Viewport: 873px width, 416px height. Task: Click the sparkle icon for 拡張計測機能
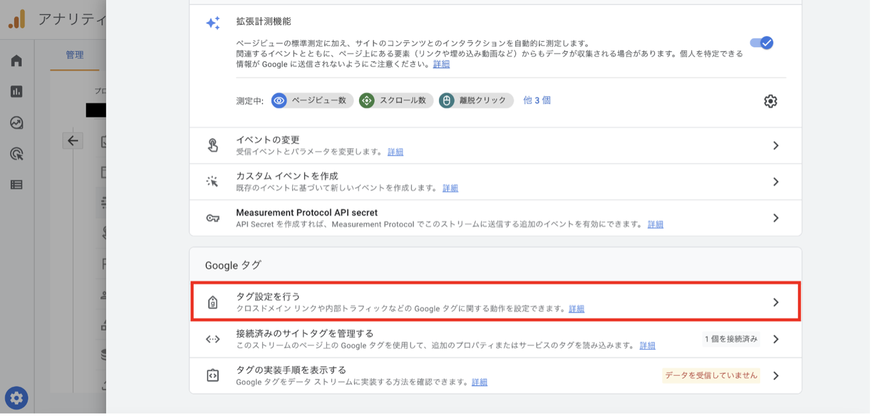click(x=213, y=23)
